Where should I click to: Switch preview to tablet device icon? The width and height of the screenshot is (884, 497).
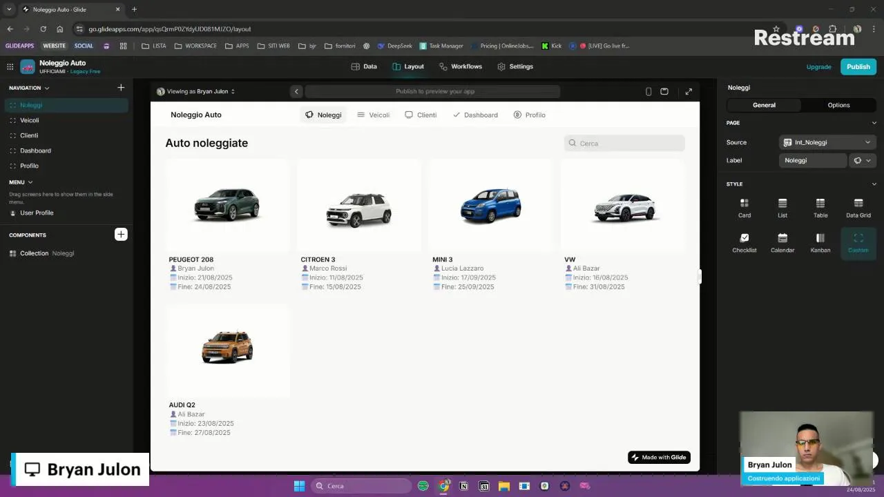664,91
